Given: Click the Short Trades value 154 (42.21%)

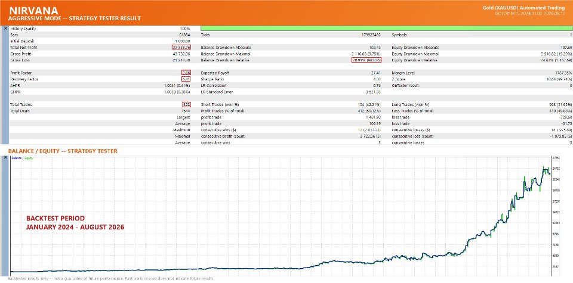Looking at the screenshot, I should tap(369, 105).
